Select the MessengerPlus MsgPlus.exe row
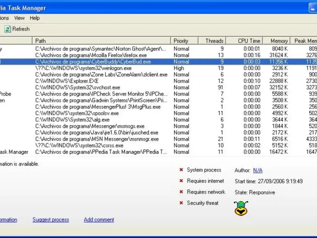 pyautogui.click(x=158, y=107)
